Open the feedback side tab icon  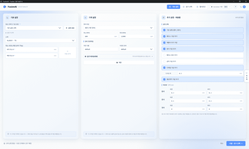(247, 73)
